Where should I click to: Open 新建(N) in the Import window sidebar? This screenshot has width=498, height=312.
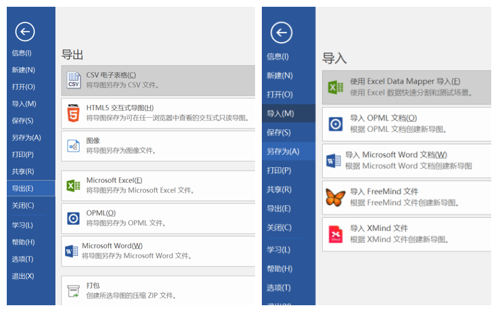[x=280, y=76]
